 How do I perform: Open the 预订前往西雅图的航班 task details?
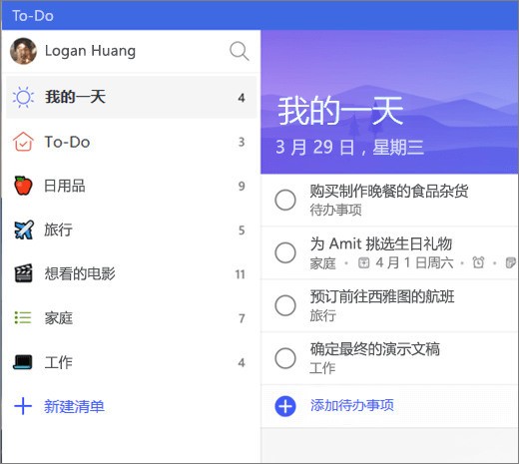click(x=389, y=305)
